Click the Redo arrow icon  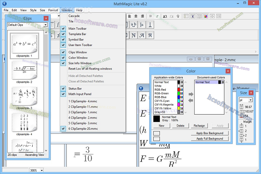171,16
